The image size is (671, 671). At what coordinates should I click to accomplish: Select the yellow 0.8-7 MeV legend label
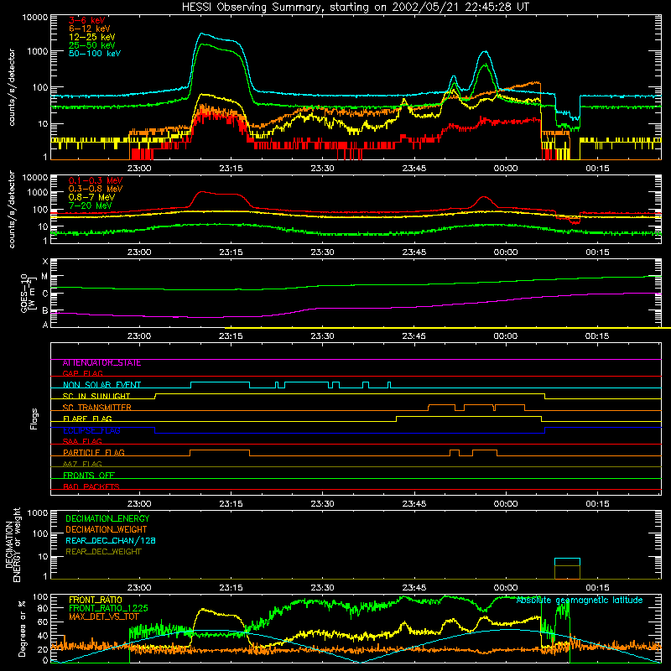point(91,197)
